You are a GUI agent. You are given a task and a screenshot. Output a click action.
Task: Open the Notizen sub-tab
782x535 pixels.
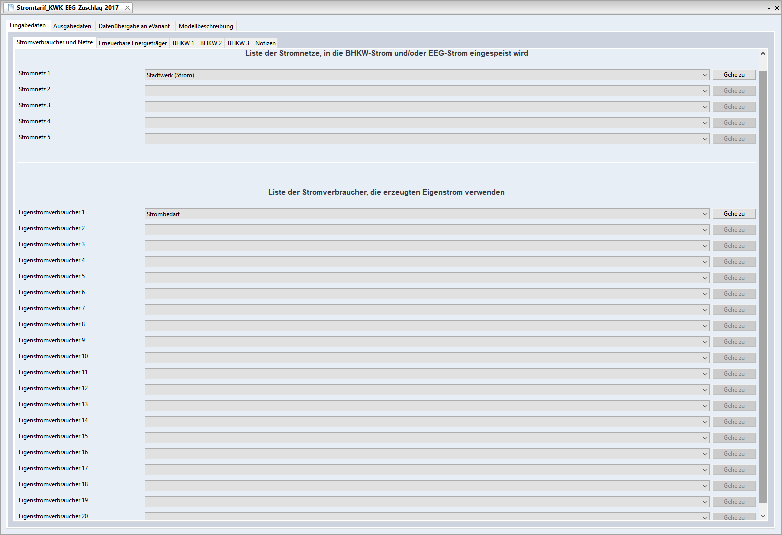(x=265, y=43)
